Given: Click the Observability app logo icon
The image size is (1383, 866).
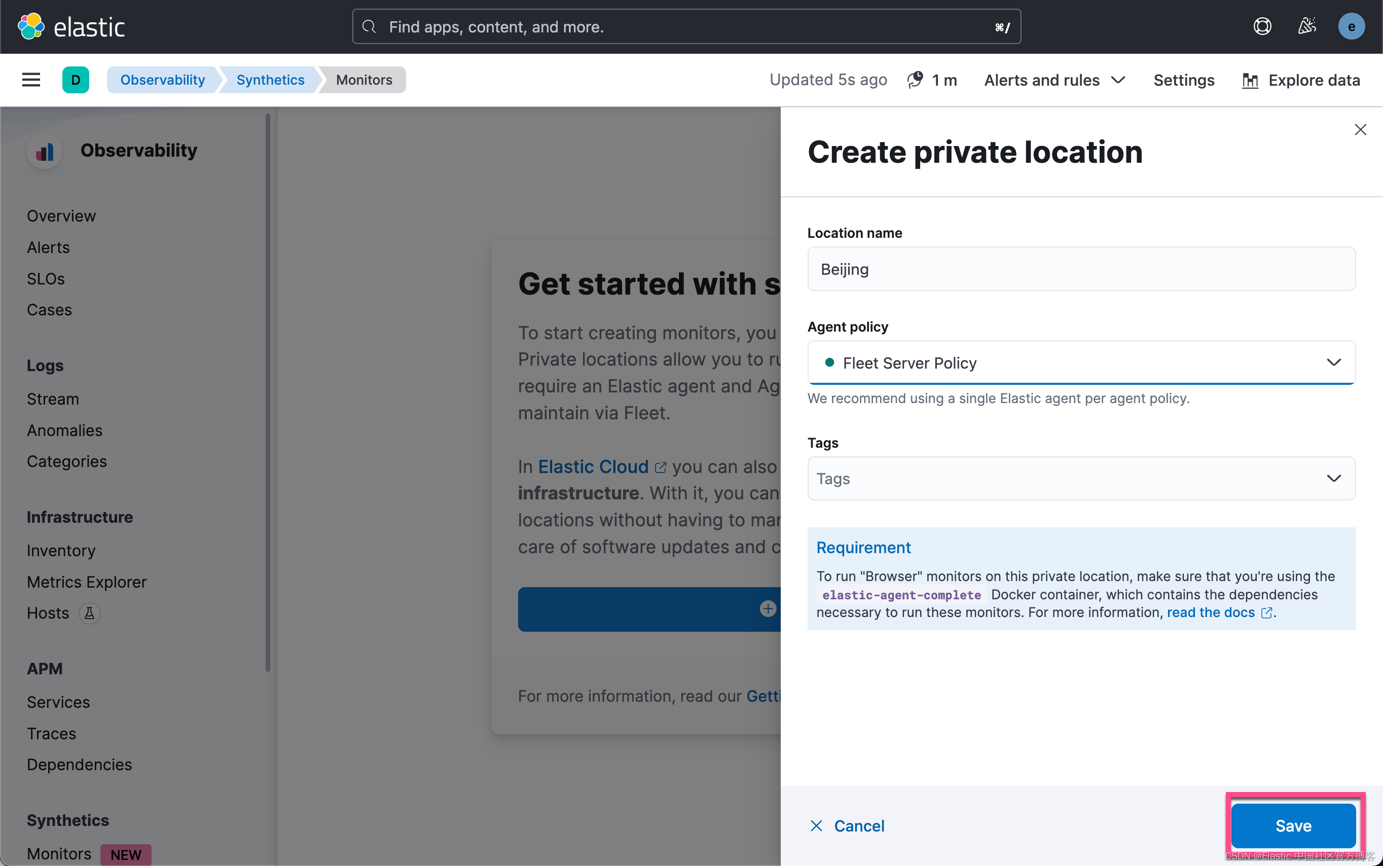Looking at the screenshot, I should (x=45, y=151).
